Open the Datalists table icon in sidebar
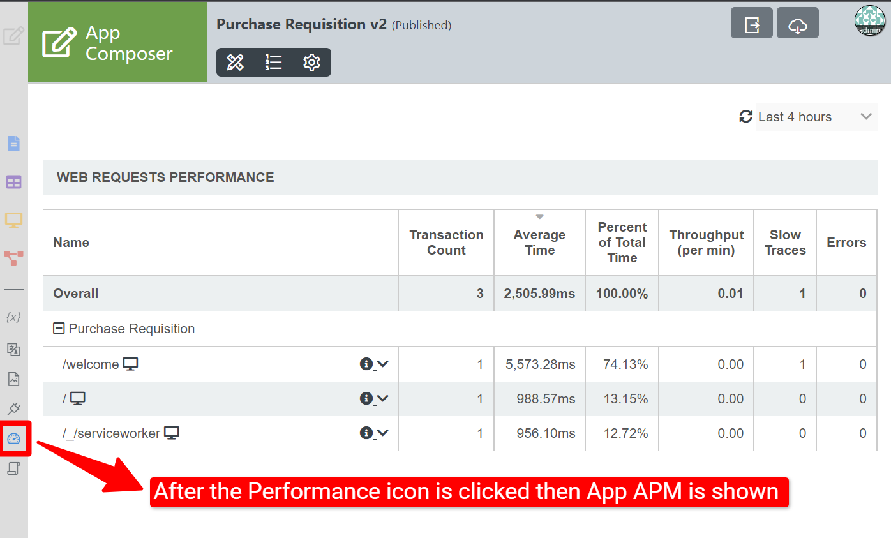 pos(13,183)
